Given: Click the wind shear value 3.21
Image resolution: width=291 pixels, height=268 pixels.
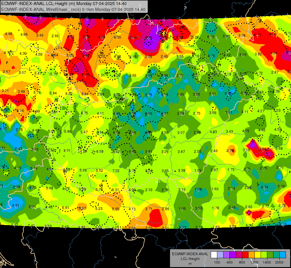Looking at the screenshot, I should pyautogui.click(x=5, y=91).
